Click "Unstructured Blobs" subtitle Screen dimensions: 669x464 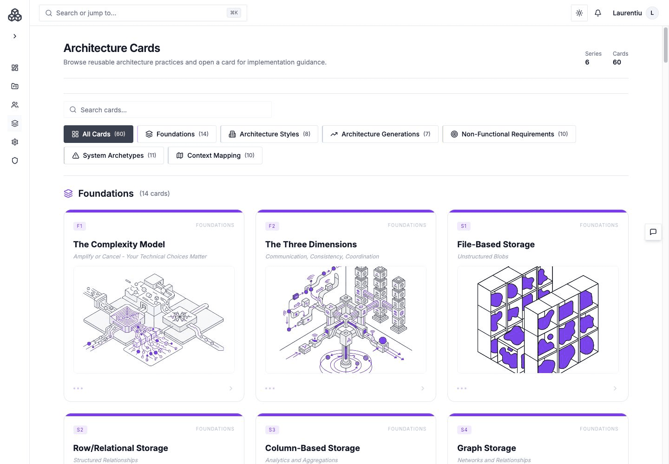[483, 257]
